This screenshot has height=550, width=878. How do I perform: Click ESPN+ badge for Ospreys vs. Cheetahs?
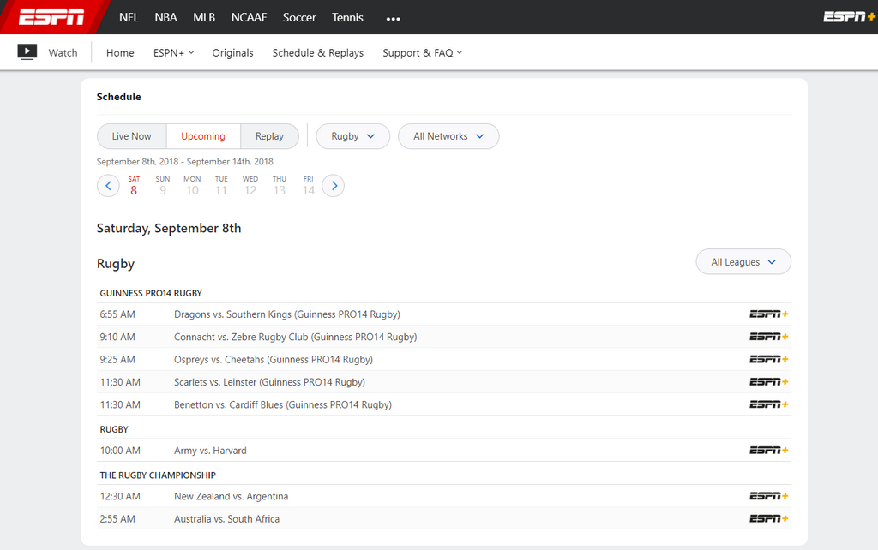click(x=769, y=359)
